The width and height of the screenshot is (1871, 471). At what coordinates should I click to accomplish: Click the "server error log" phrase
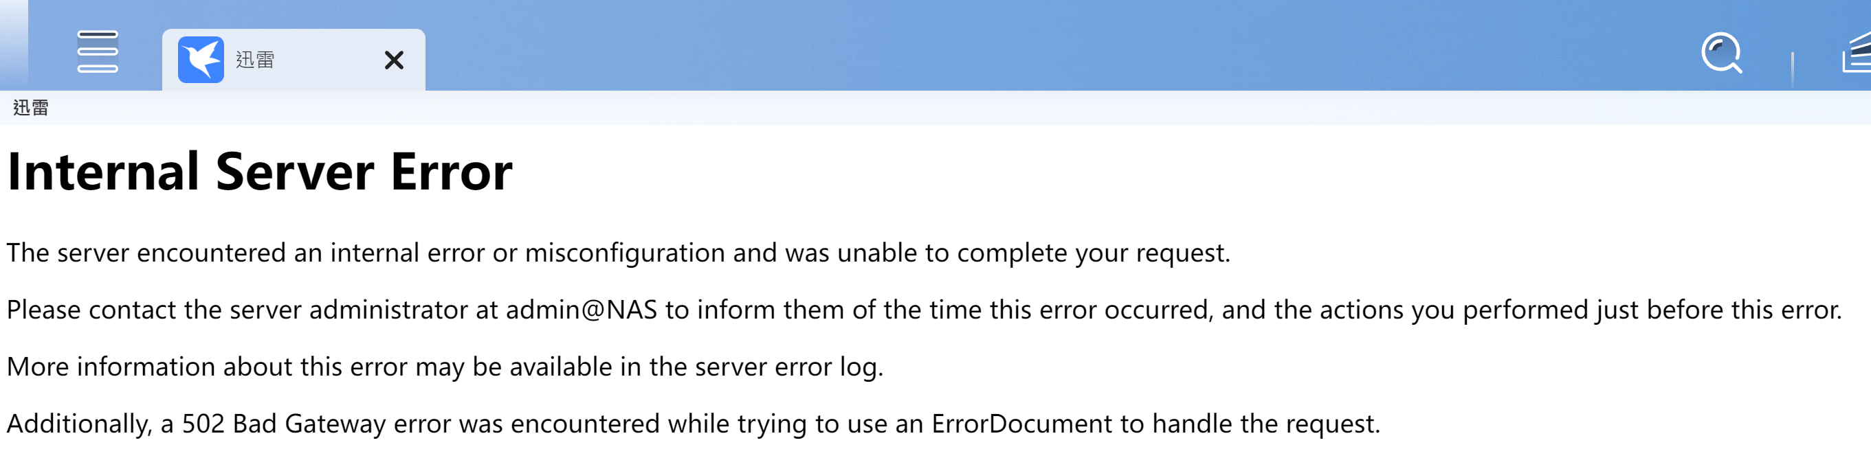point(788,367)
